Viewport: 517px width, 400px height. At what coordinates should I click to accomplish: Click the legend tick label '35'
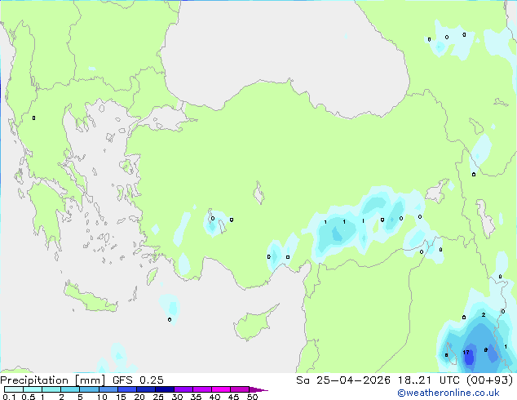[x=196, y=397]
